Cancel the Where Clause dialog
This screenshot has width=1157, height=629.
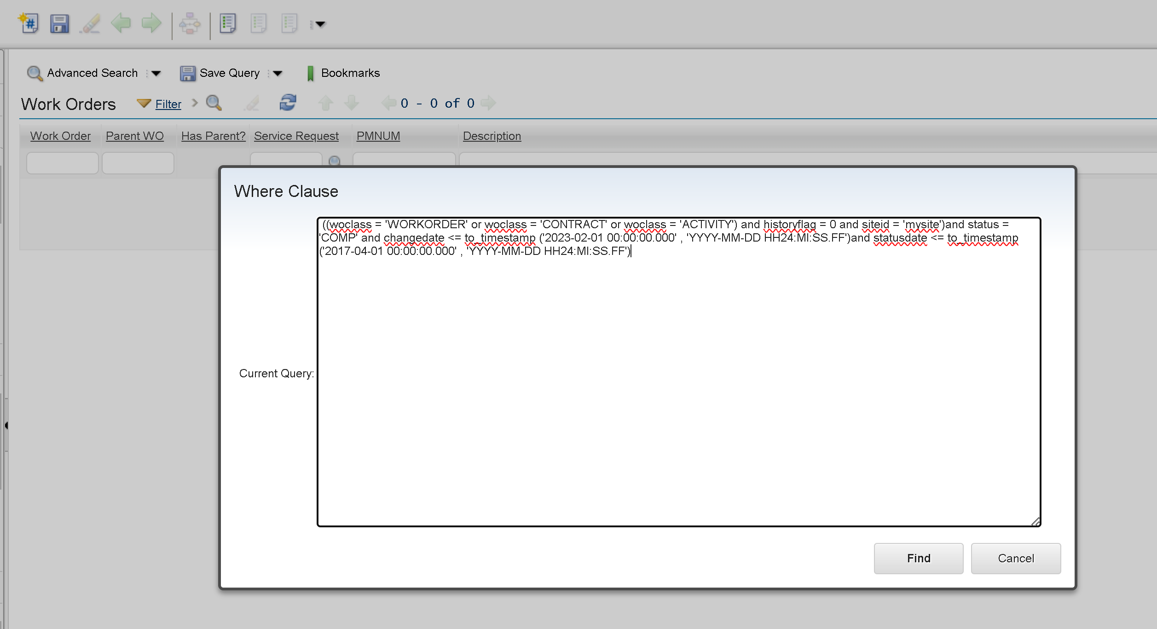click(1016, 558)
